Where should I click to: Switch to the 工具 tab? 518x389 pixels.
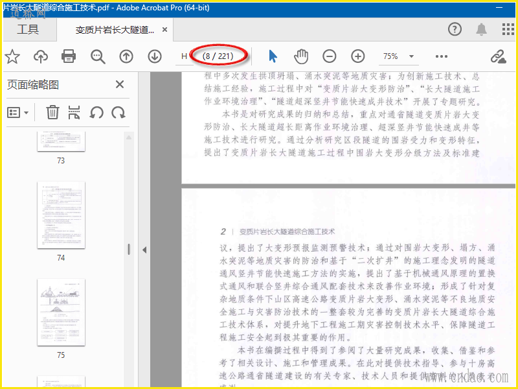pos(28,29)
